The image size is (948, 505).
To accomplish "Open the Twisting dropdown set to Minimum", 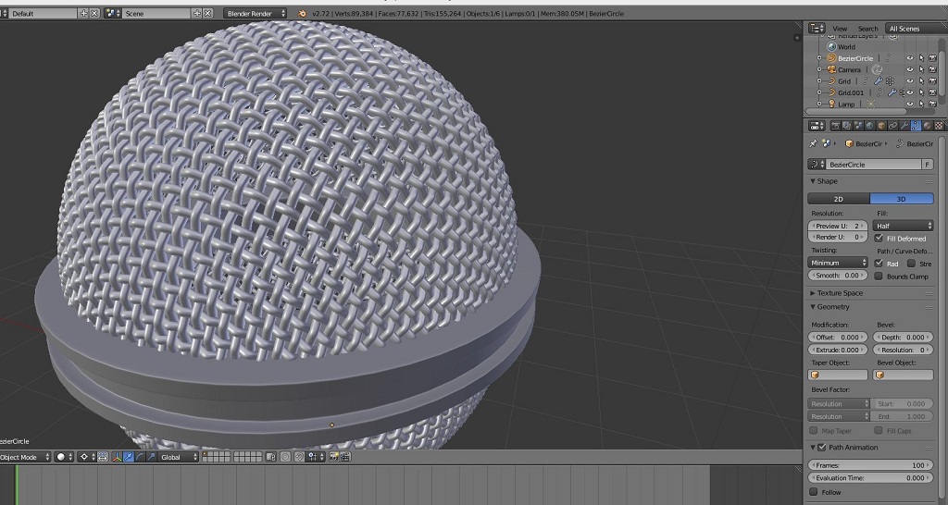I will tap(837, 263).
